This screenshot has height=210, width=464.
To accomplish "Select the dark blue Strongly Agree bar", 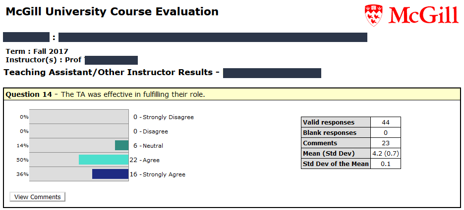I will pos(111,174).
